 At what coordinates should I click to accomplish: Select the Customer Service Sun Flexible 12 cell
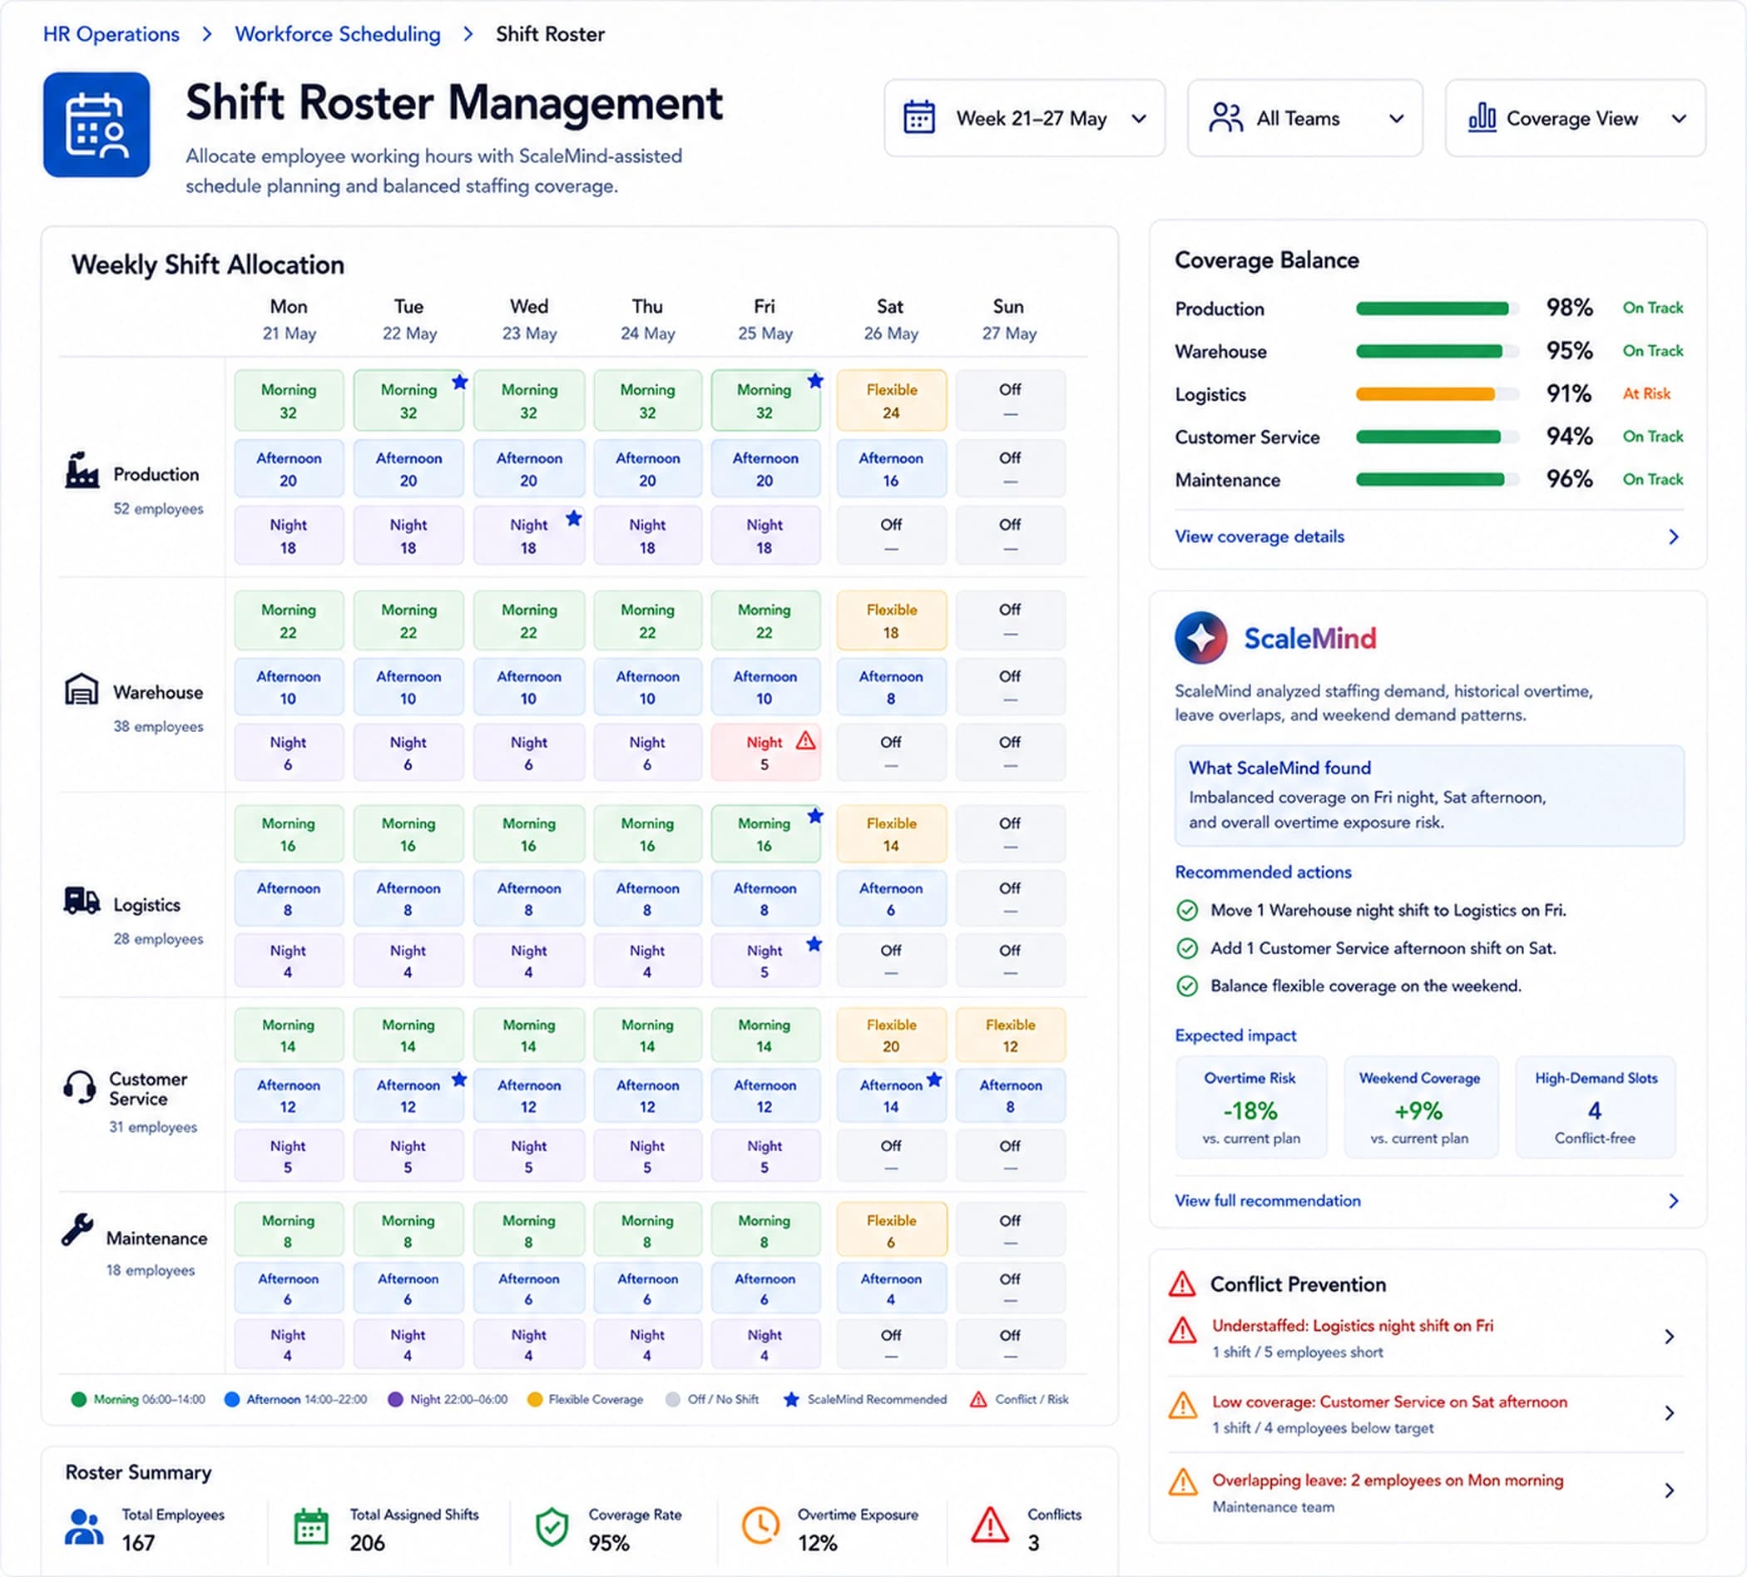point(1011,1035)
